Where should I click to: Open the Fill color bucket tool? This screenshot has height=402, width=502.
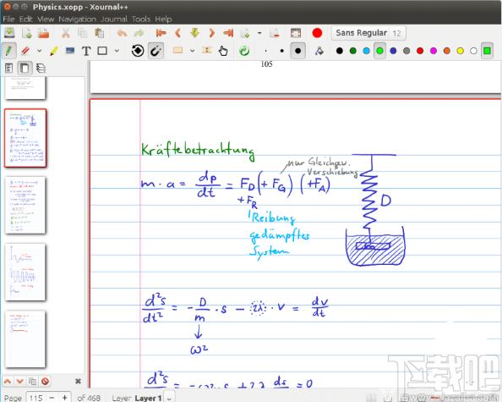(x=319, y=51)
